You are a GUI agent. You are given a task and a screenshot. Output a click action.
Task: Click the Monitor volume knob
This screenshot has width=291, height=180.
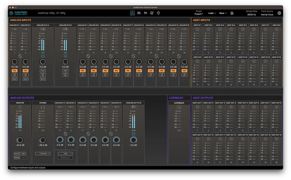coord(20,140)
